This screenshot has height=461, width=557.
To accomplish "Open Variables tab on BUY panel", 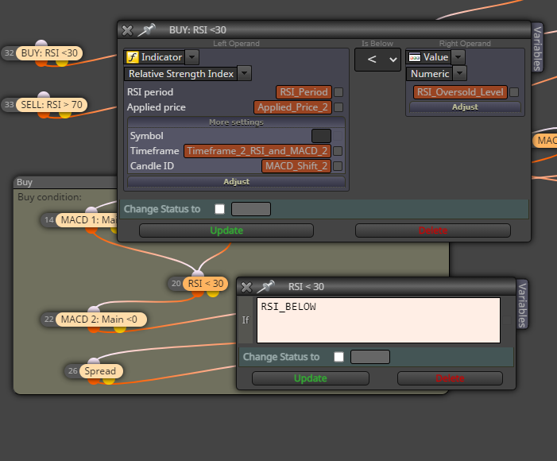I will pyautogui.click(x=537, y=48).
